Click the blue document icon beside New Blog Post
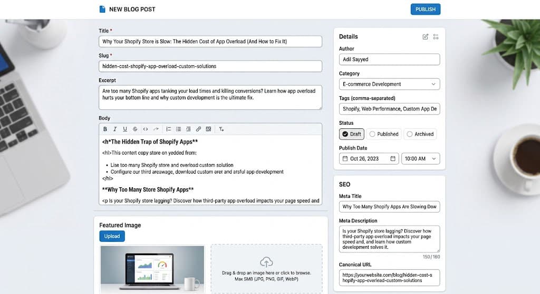The width and height of the screenshot is (540, 294). click(x=102, y=9)
